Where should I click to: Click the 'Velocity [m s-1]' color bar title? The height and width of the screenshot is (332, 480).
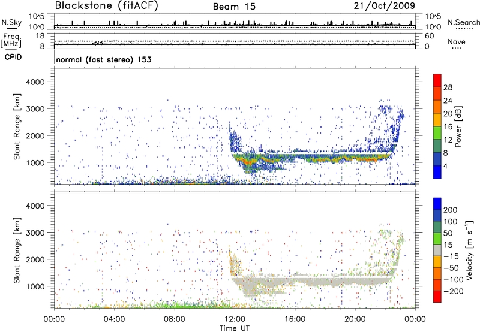(x=469, y=250)
